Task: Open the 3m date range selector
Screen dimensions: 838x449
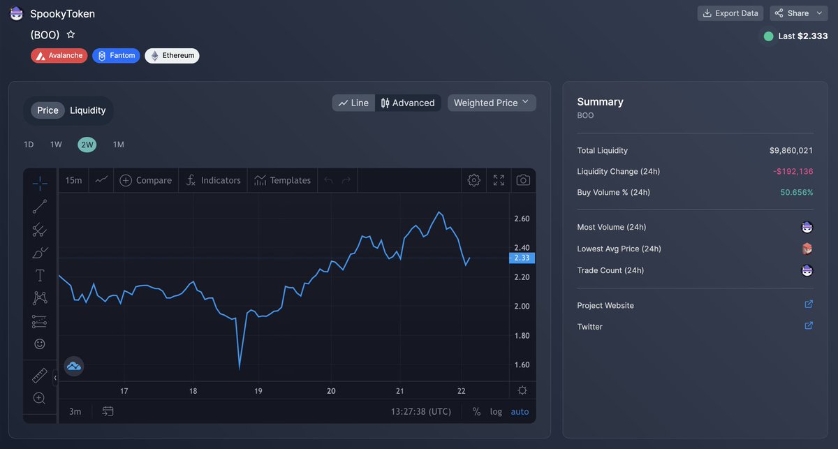Action: click(75, 411)
